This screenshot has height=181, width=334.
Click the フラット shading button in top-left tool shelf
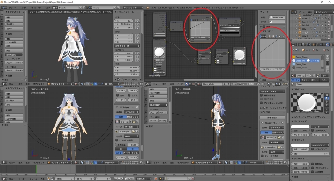point(19,62)
